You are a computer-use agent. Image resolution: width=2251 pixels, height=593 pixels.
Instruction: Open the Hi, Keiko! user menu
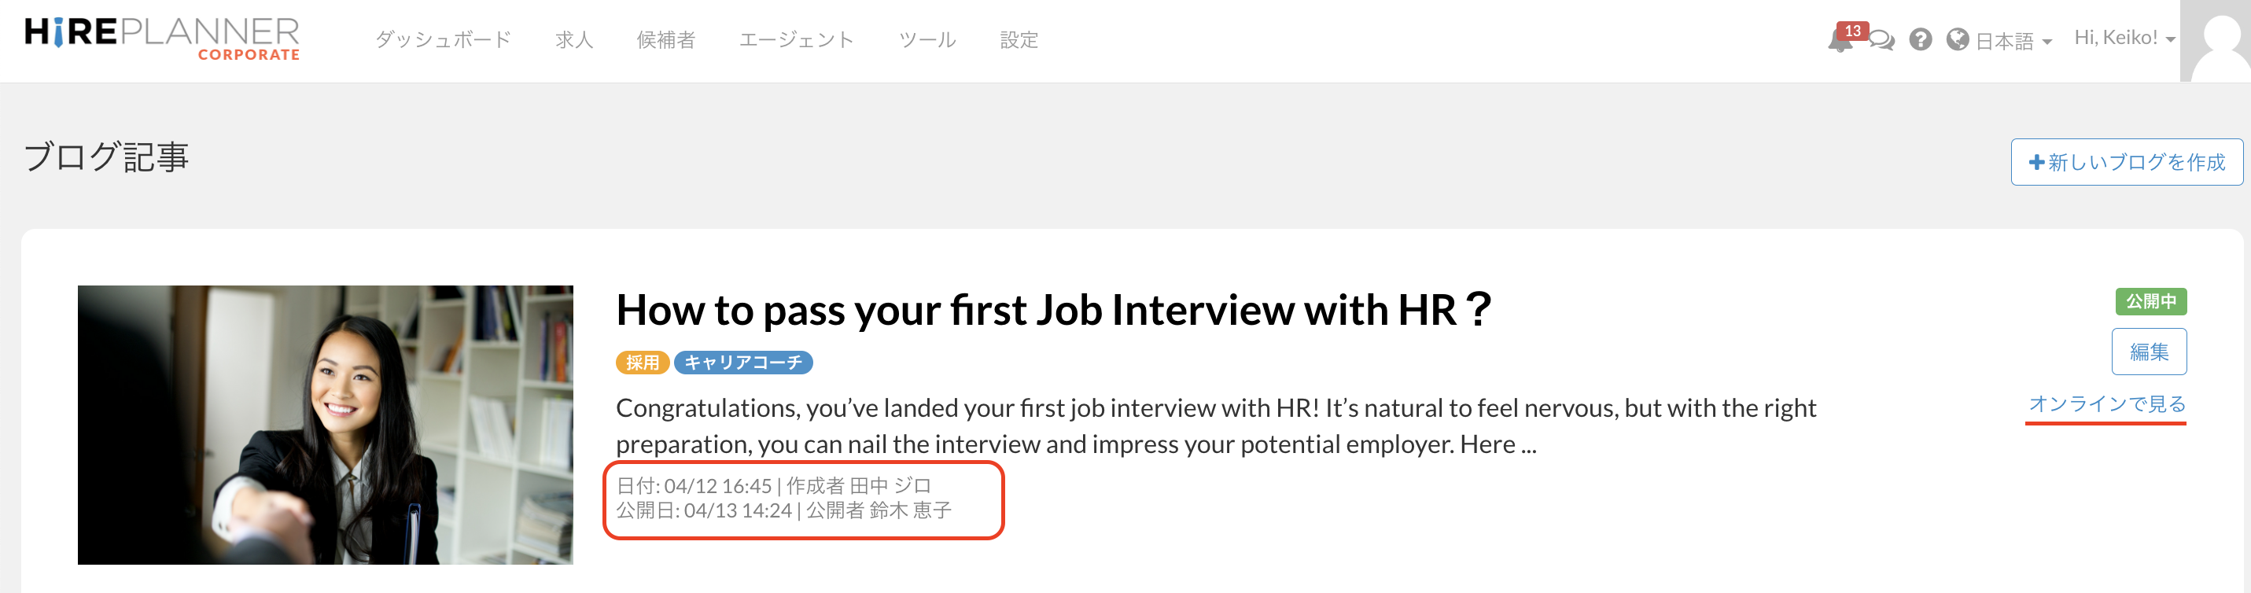click(x=2124, y=38)
